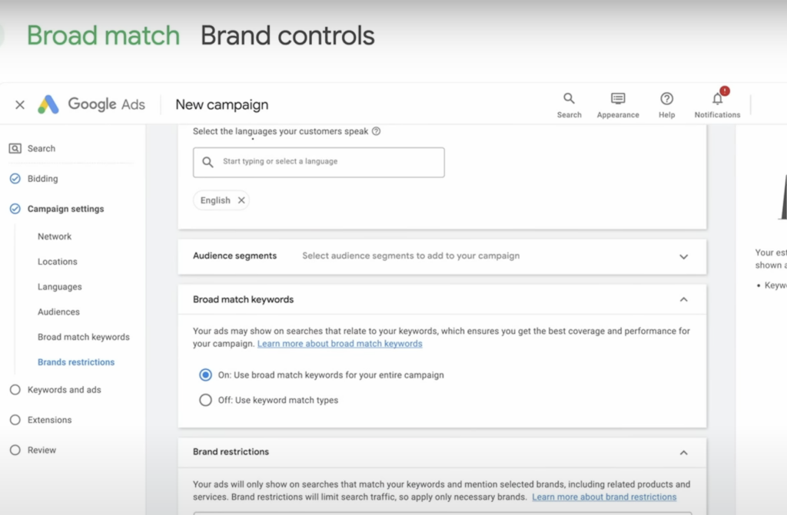This screenshot has width=787, height=515.
Task: Click the Keywords and ads step circle
Action: (x=15, y=390)
